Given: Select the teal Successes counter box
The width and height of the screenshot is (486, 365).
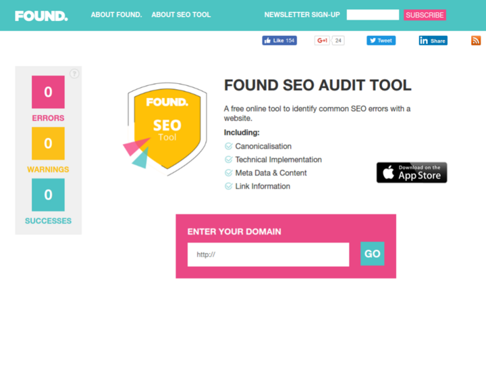Looking at the screenshot, I should click(48, 195).
